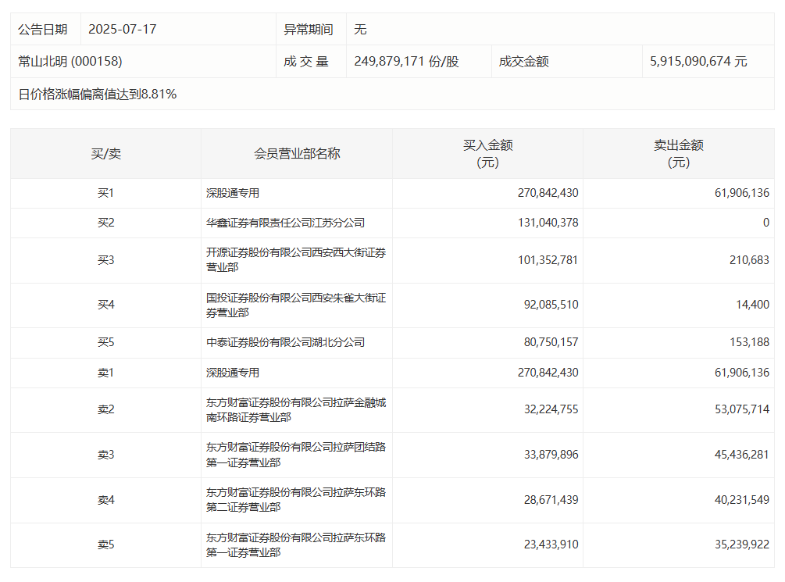Viewport: 785px width, 582px height.
Task: Select 国投证券 西安朱雀大街证券营业部 branch name
Action: [296, 305]
